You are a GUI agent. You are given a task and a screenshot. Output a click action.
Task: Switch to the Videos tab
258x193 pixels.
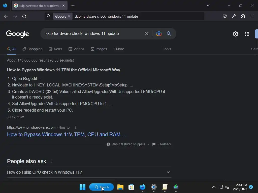tap(77, 49)
